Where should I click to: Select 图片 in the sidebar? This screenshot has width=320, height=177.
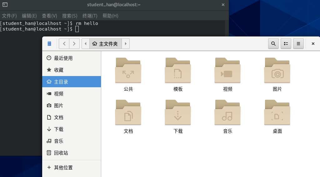pos(72,105)
